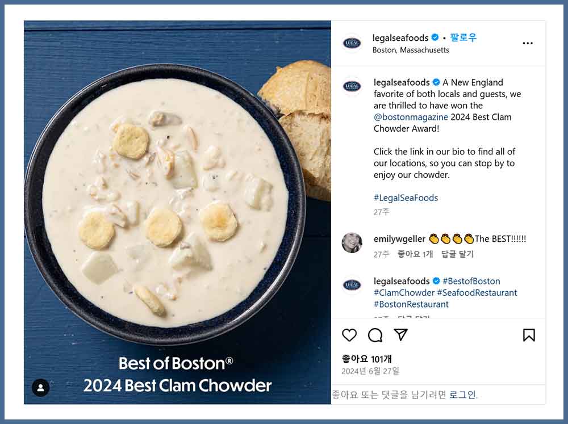Open the #BostonRestaurant hashtag
Screen dimensions: 568x424
click(x=411, y=304)
